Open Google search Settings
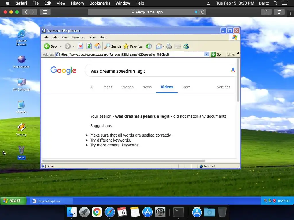The image size is (294, 220). point(223,87)
